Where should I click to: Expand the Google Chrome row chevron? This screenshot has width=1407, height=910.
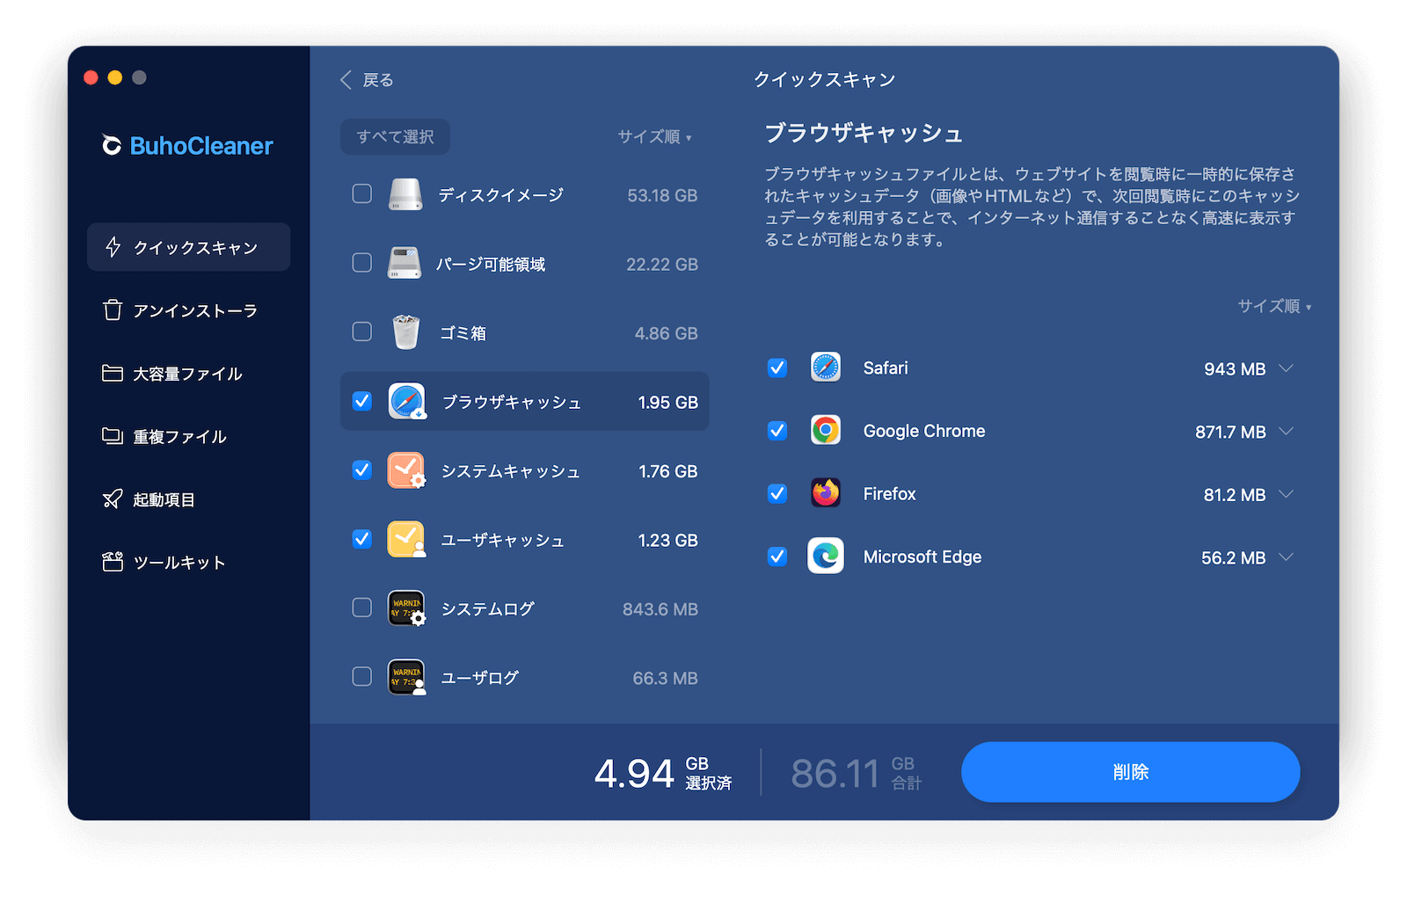pos(1287,431)
